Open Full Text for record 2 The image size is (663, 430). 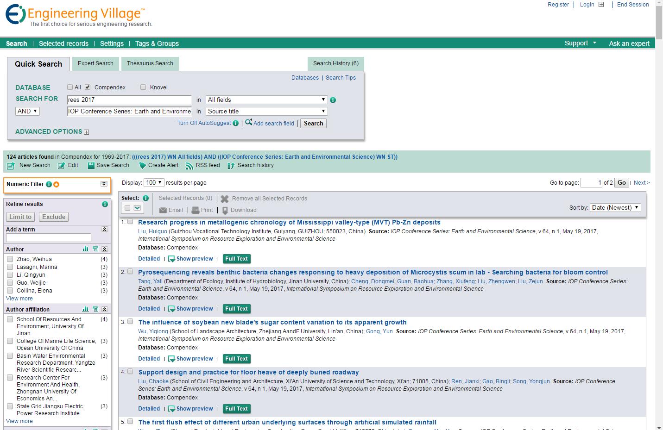[x=236, y=309]
